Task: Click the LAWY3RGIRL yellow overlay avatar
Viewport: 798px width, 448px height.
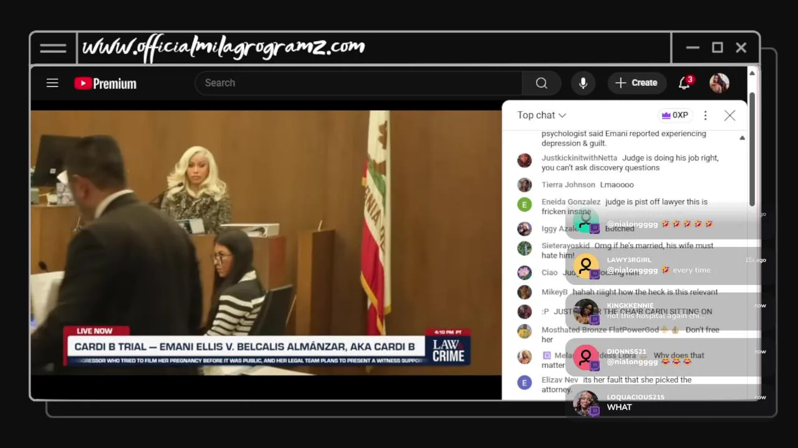Action: point(585,266)
